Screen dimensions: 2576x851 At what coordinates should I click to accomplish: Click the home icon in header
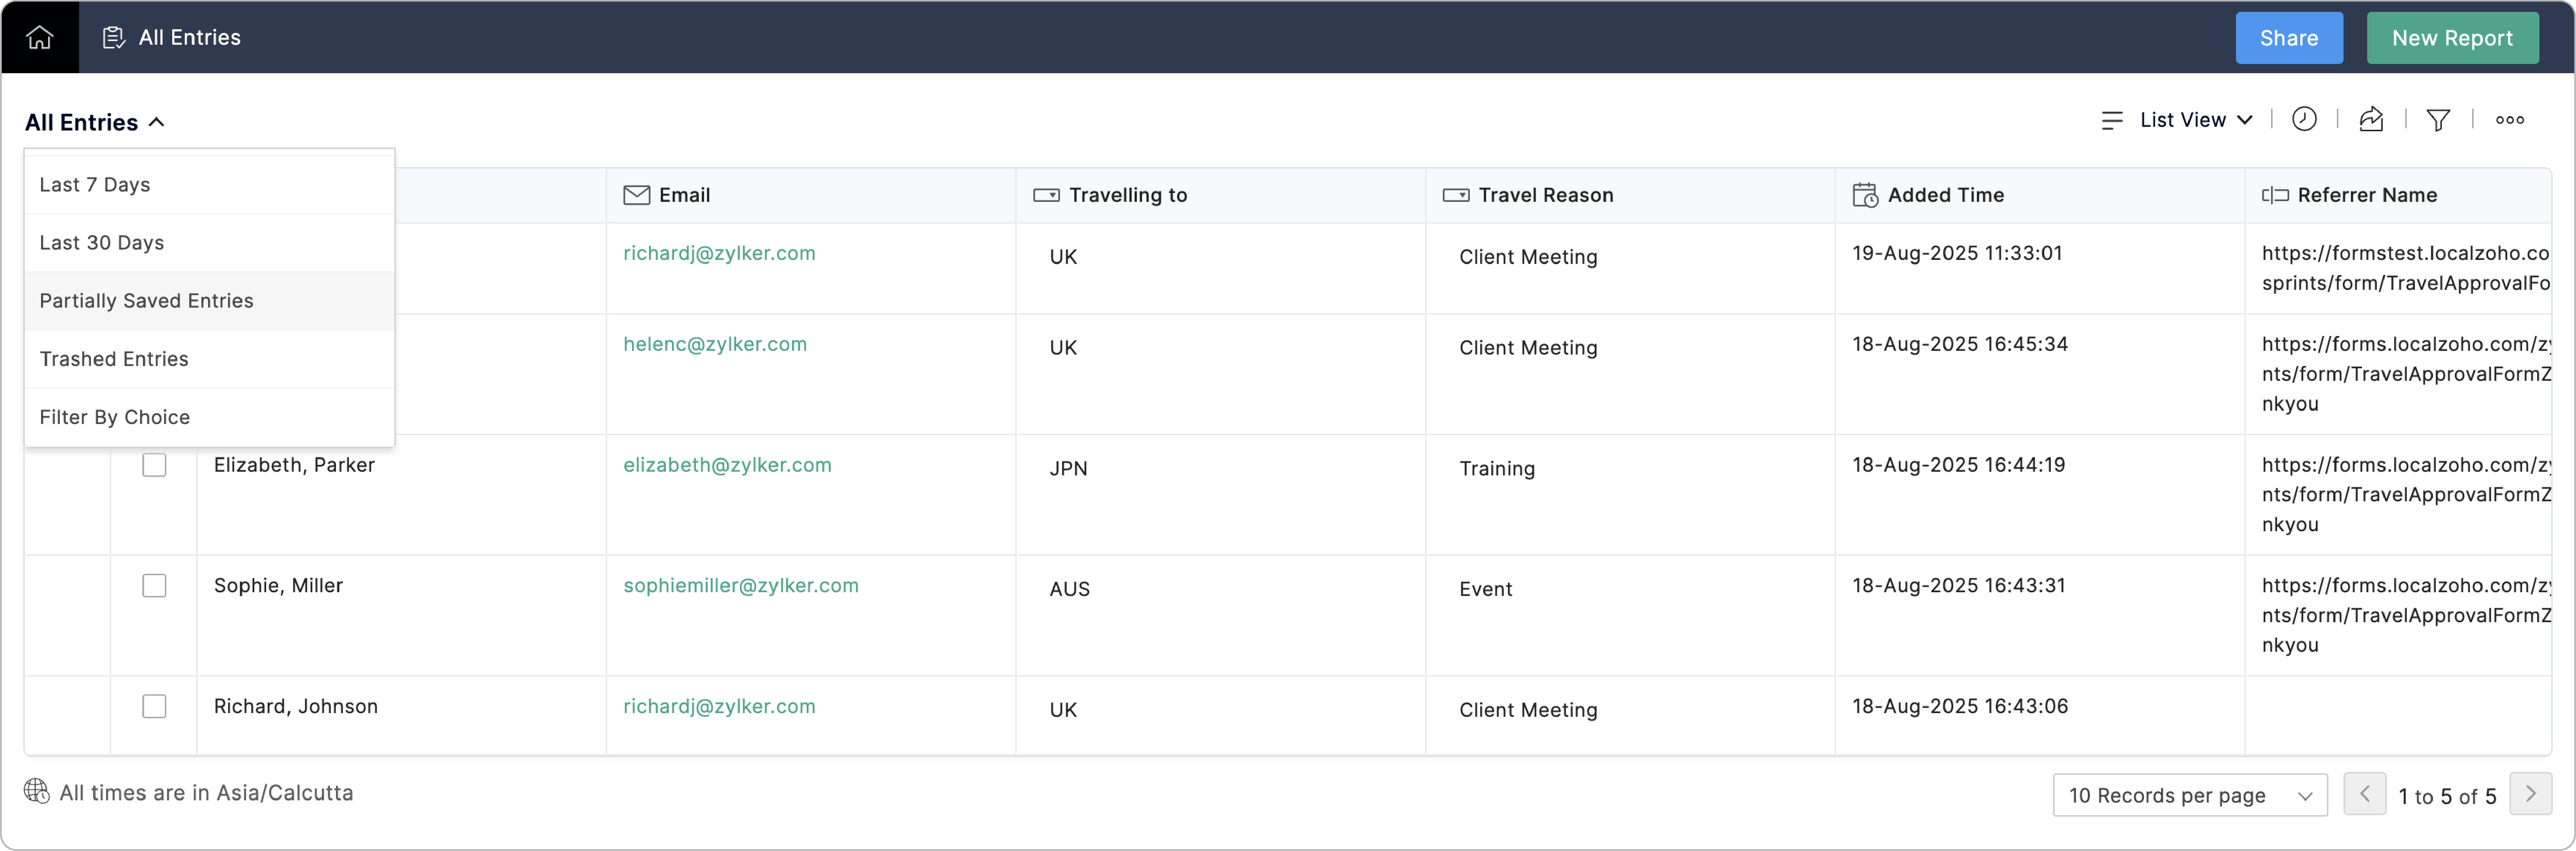(x=40, y=37)
